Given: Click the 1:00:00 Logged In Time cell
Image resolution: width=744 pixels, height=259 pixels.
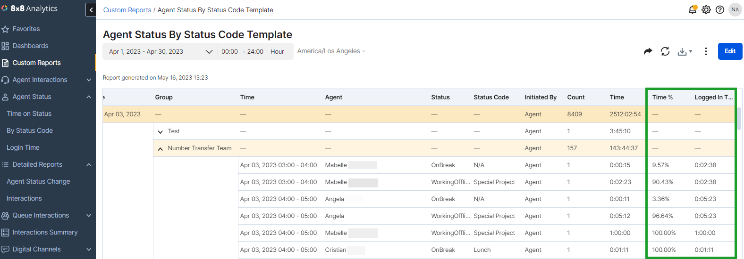Looking at the screenshot, I should (705, 233).
